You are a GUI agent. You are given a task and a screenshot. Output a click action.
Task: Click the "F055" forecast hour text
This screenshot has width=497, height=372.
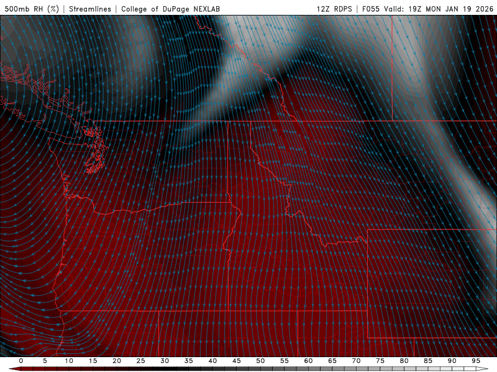[371, 9]
